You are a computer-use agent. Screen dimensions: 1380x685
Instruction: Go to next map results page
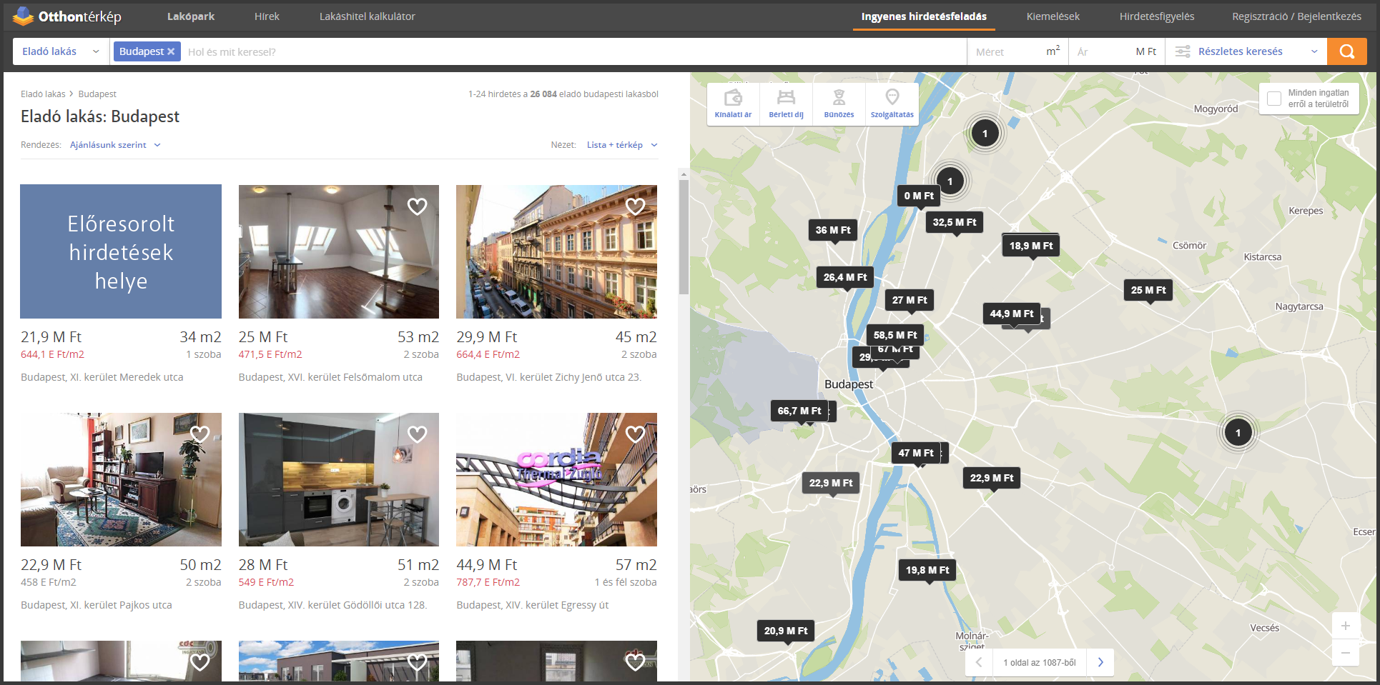1100,662
